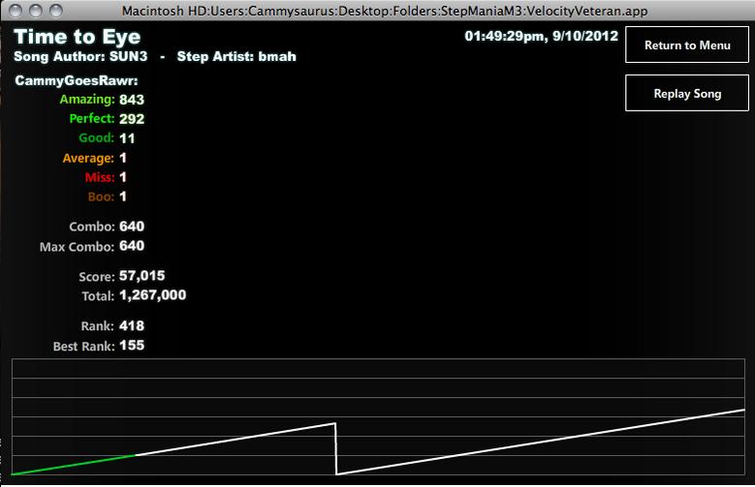Image resolution: width=755 pixels, height=487 pixels.
Task: Select the Time to Eye song title
Action: click(x=77, y=37)
